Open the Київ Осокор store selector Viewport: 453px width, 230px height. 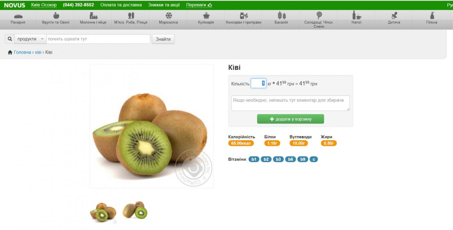(x=44, y=5)
